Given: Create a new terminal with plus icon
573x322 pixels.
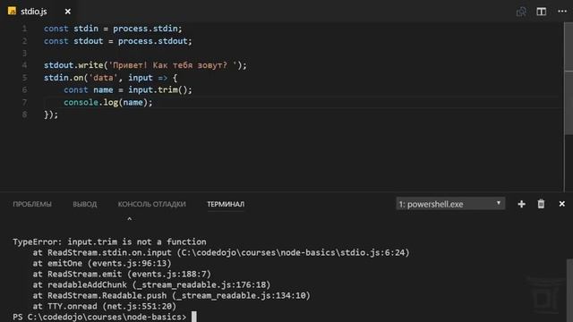Looking at the screenshot, I should 521,204.
